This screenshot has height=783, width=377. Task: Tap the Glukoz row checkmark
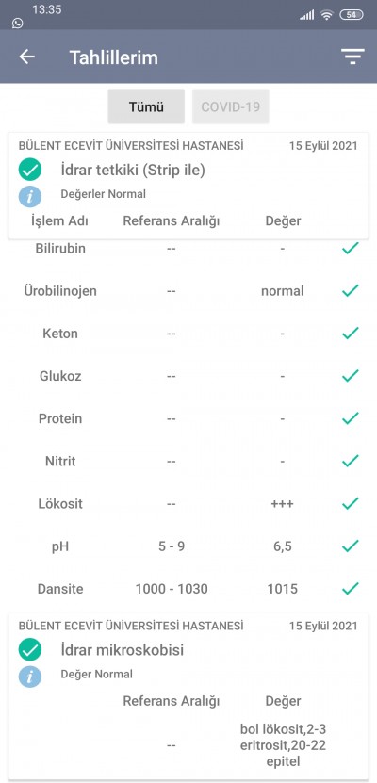coord(351,376)
